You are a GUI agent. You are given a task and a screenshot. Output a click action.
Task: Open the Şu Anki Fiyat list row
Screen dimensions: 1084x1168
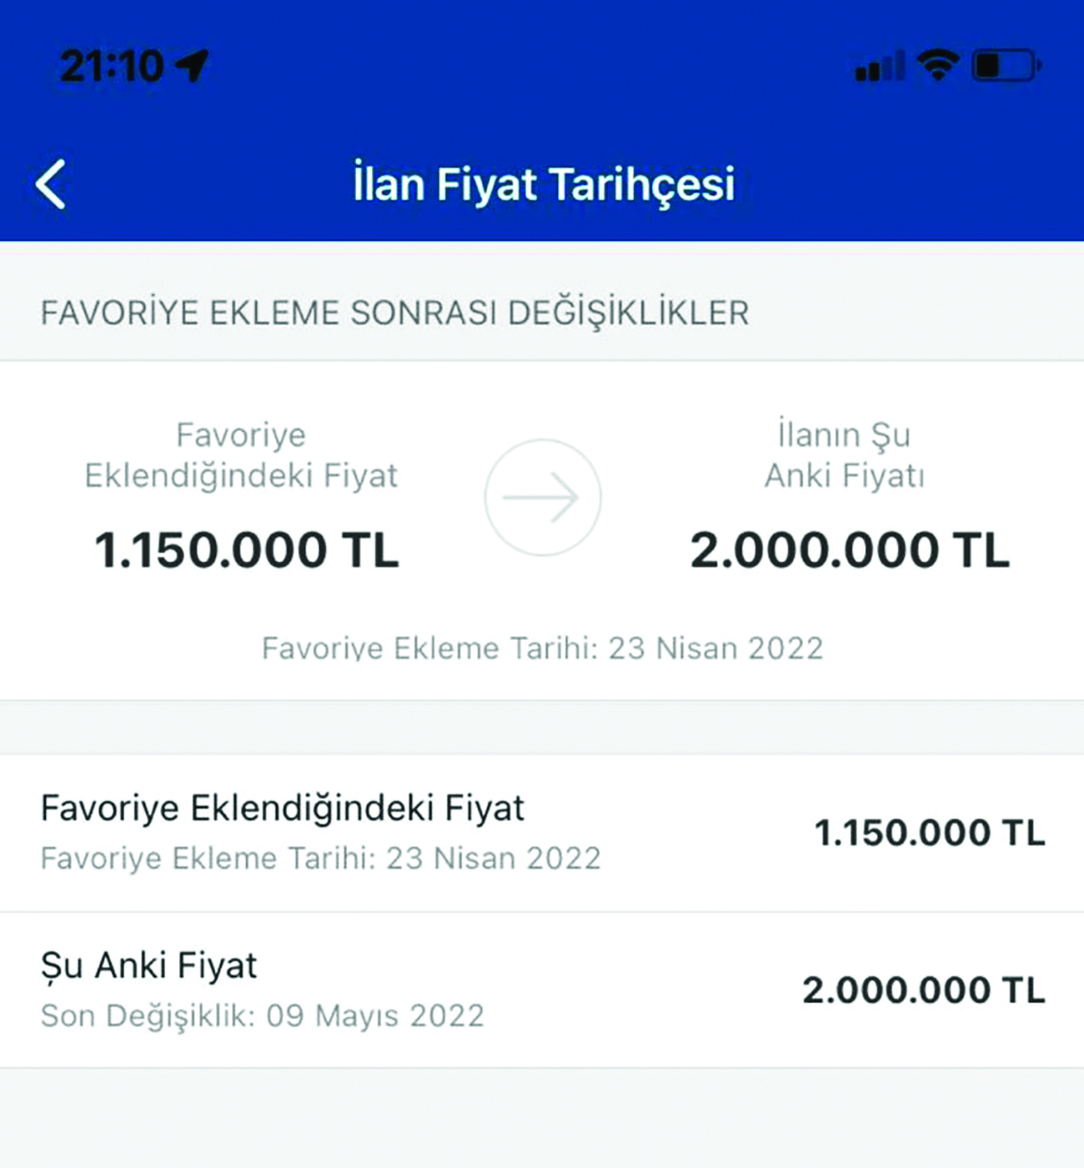tap(542, 990)
